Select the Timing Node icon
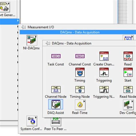Screen dimensions: 136x136 [x=80, y=90]
